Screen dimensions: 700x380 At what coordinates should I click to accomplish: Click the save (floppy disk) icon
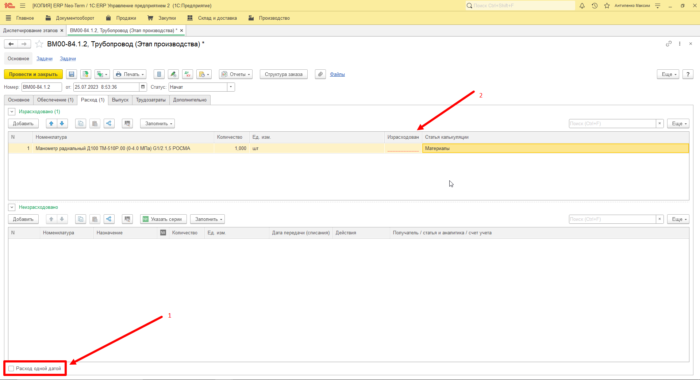(x=72, y=74)
